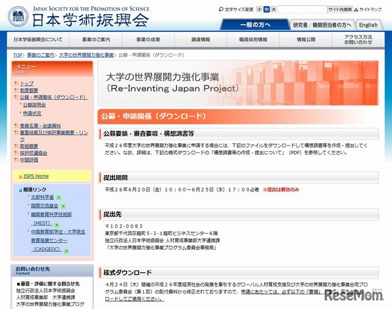
Task: Focus the site search input field
Action: (x=302, y=10)
